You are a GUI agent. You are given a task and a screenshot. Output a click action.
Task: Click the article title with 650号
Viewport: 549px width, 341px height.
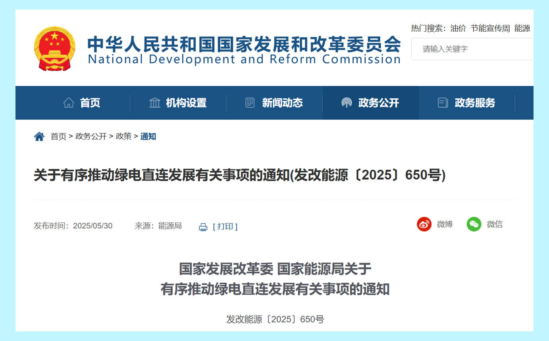[x=240, y=175]
